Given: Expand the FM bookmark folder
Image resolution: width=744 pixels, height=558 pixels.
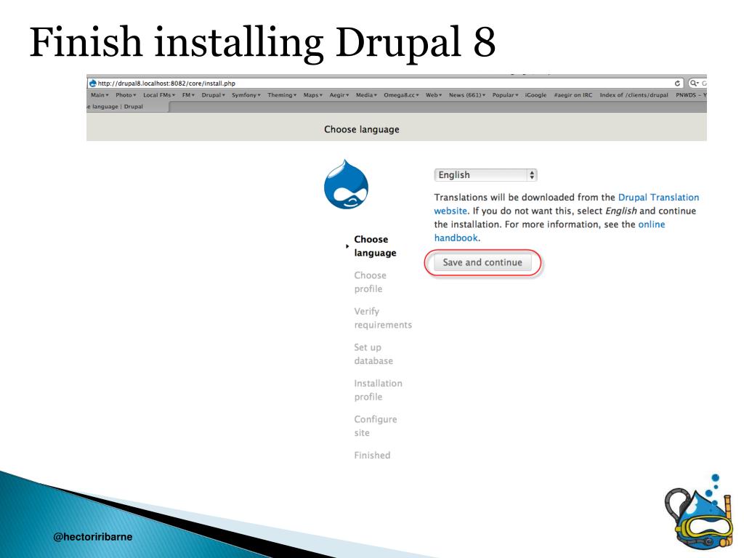Looking at the screenshot, I should click(188, 95).
